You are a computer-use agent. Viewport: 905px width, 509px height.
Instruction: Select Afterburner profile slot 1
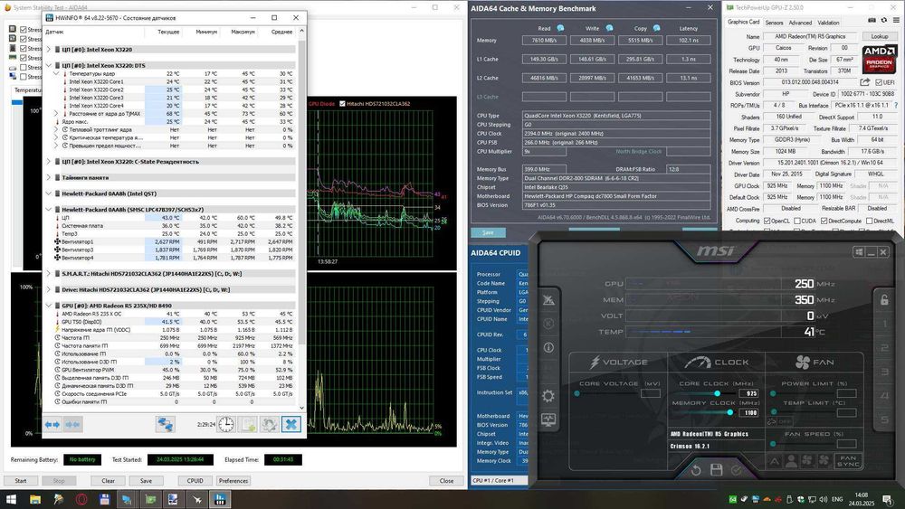pyautogui.click(x=884, y=324)
